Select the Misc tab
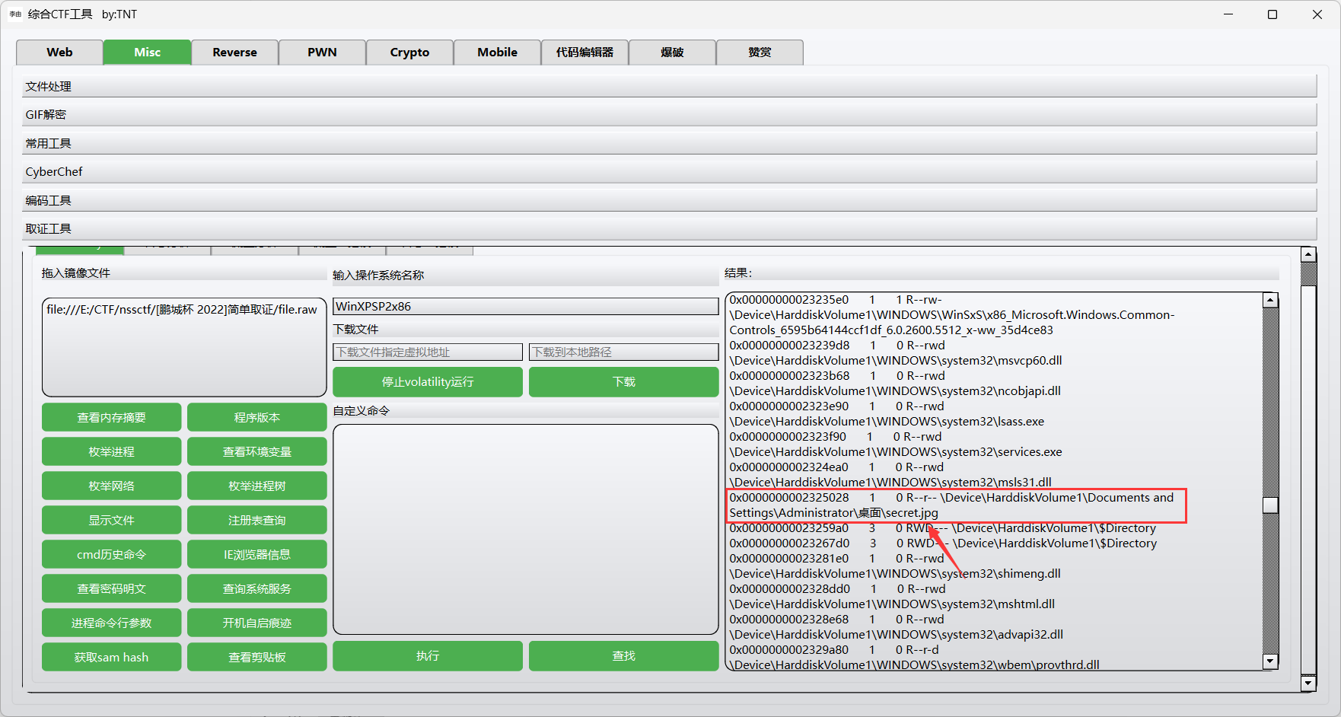Viewport: 1341px width, 717px height. [147, 53]
